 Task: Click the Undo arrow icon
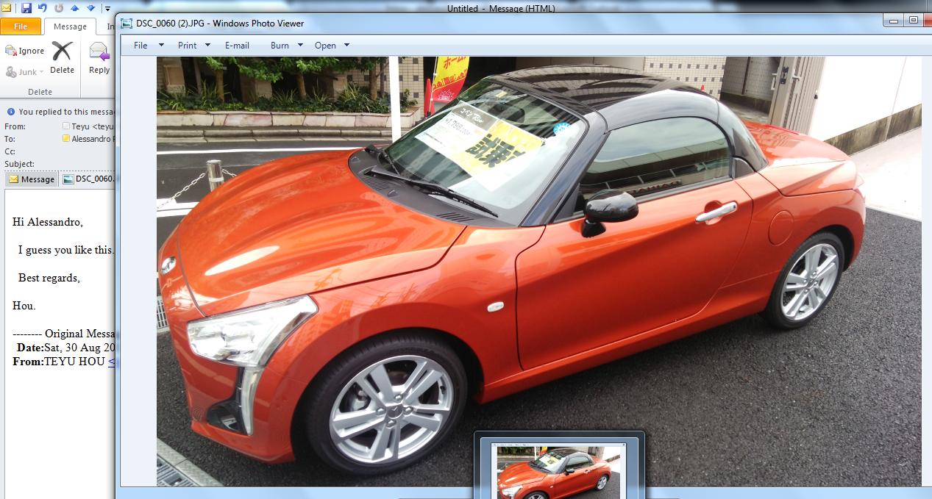click(43, 8)
